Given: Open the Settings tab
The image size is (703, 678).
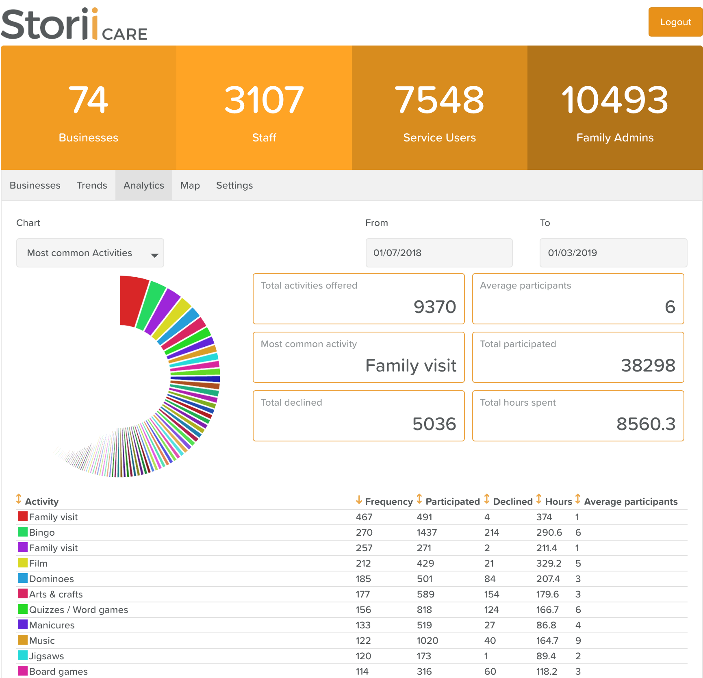Looking at the screenshot, I should 234,185.
